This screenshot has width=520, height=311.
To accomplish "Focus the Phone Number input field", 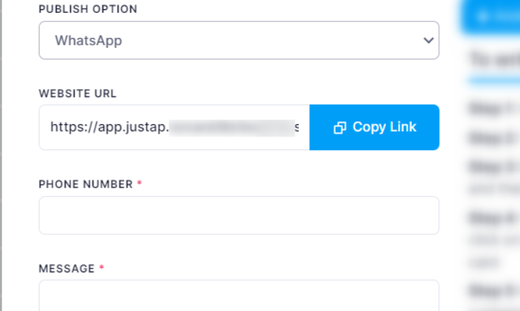I will pyautogui.click(x=238, y=215).
